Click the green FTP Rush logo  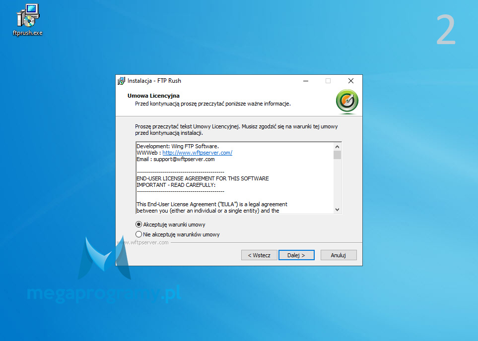(347, 101)
